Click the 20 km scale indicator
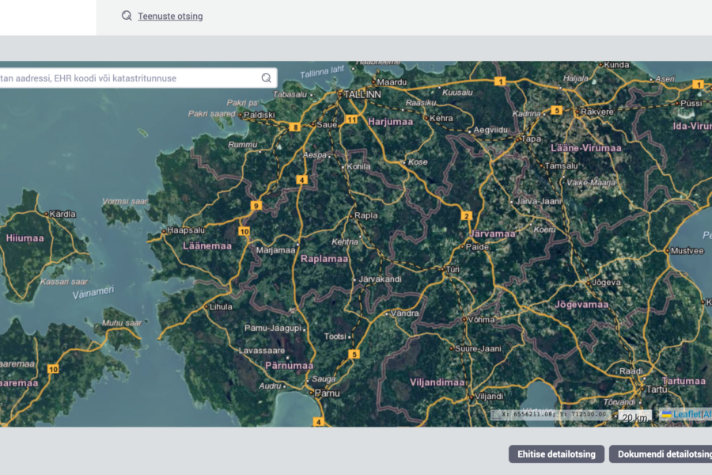The image size is (712, 475). click(634, 417)
